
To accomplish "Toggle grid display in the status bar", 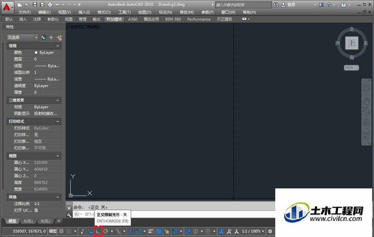I will pos(61,231).
